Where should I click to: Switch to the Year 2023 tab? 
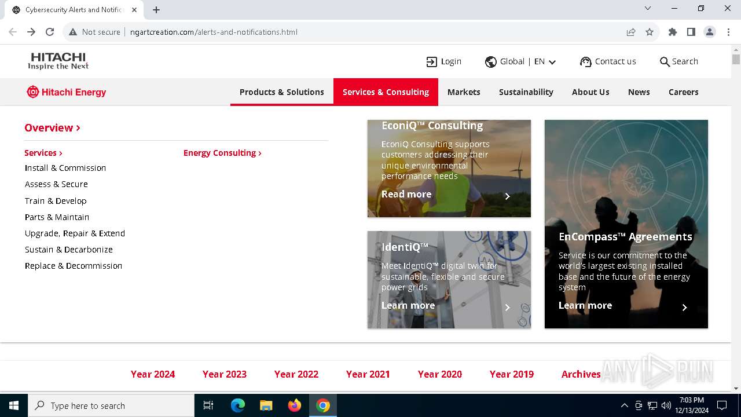point(225,374)
